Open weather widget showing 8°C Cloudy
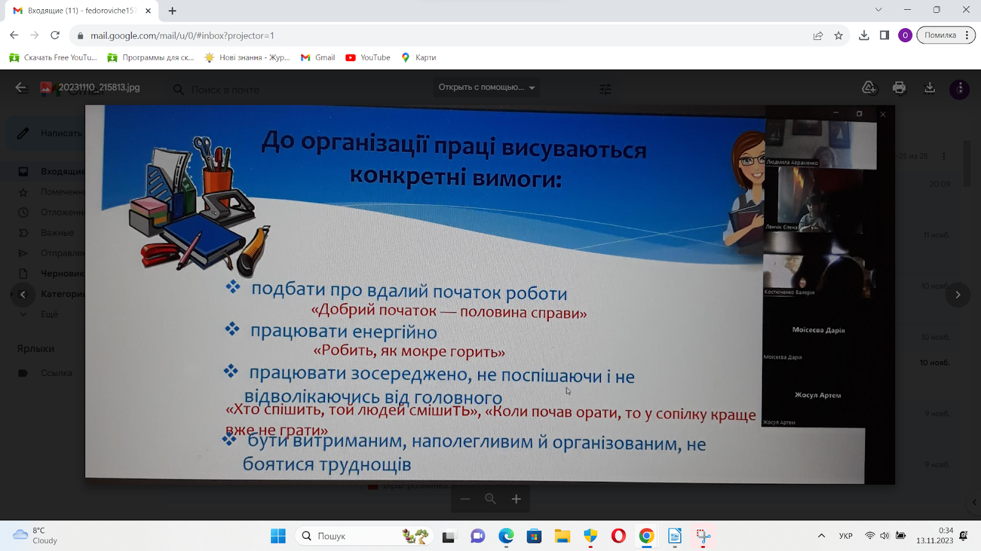Viewport: 981px width, 551px height. pos(36,536)
